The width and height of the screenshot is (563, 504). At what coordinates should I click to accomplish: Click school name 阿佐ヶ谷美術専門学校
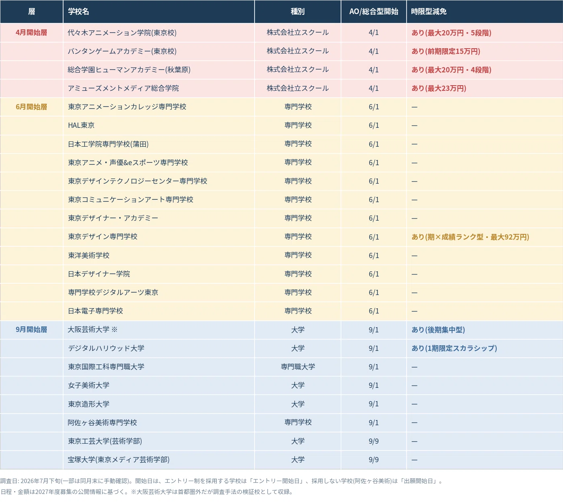pos(103,423)
